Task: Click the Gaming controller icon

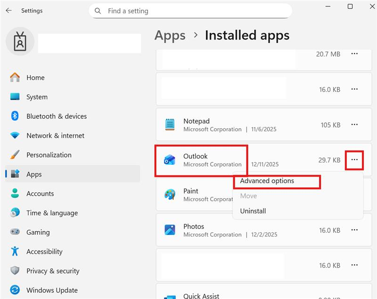Action: [x=15, y=232]
